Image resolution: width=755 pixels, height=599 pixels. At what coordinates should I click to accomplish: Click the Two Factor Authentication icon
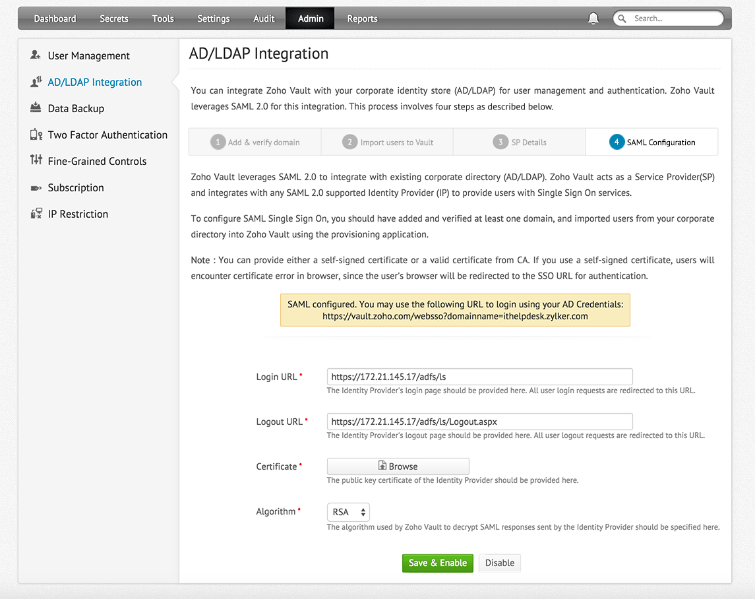pos(36,135)
